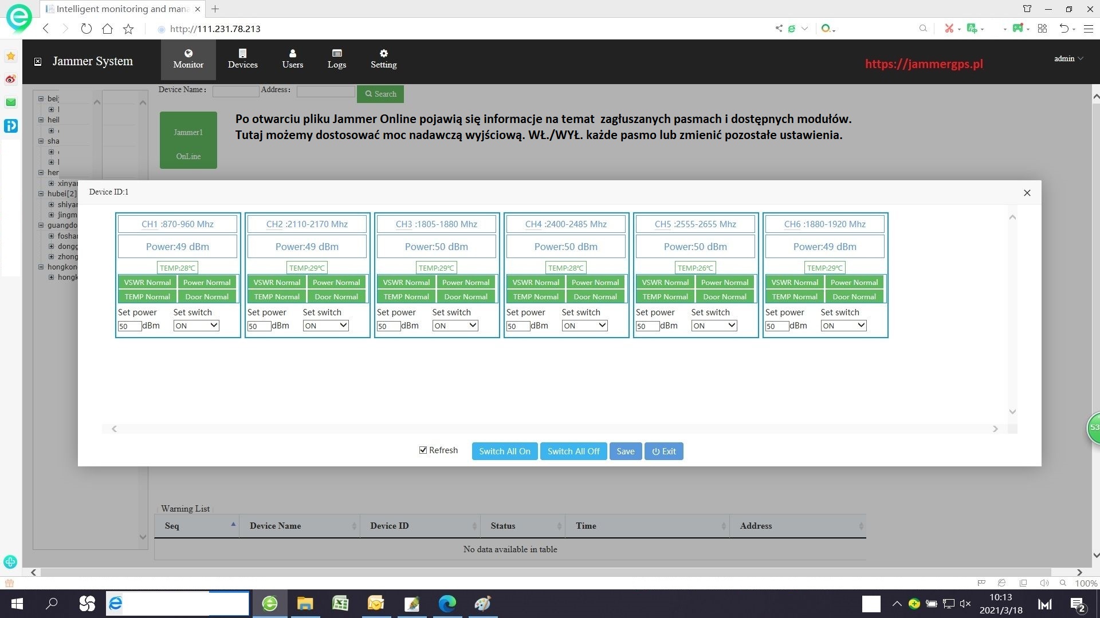
Task: Close the Device ID:1 dialog
Action: (x=1027, y=193)
